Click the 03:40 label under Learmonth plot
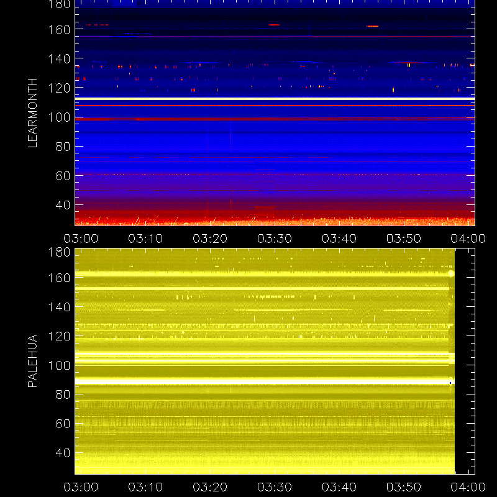Image resolution: width=497 pixels, height=497 pixels. click(339, 239)
